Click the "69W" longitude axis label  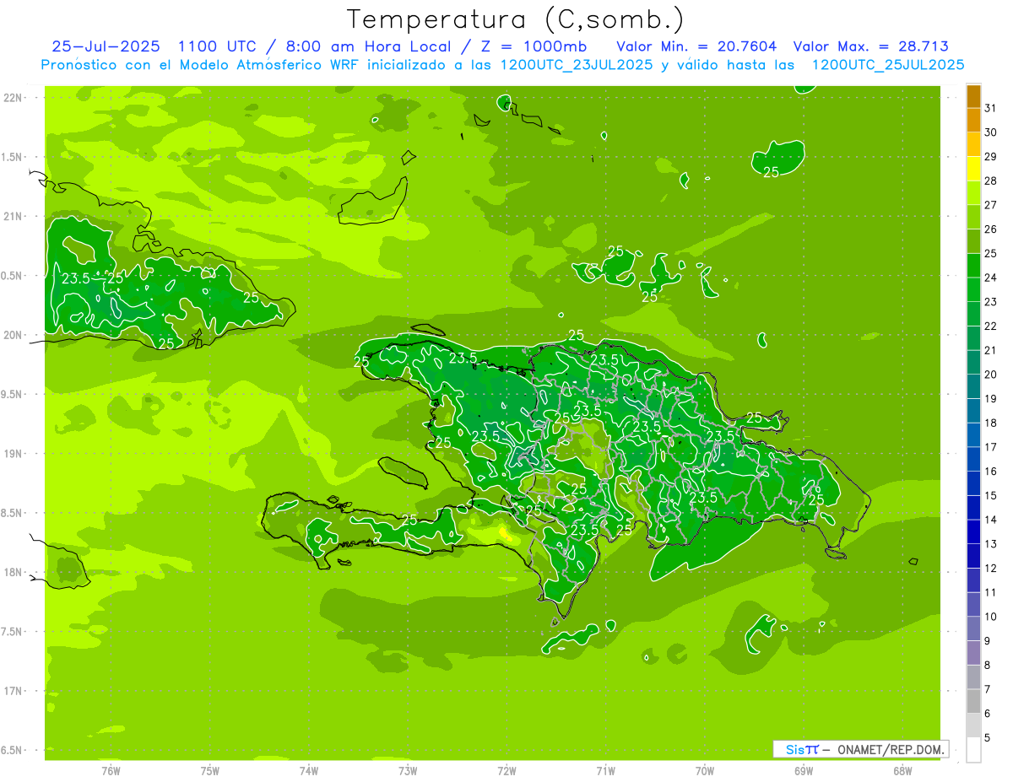pyautogui.click(x=804, y=770)
